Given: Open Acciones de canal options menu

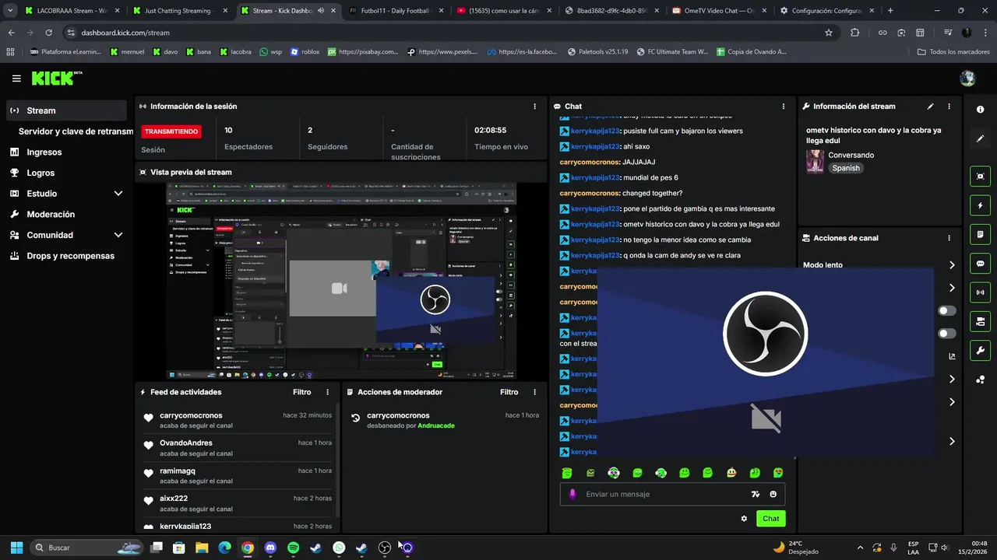Looking at the screenshot, I should coord(949,238).
